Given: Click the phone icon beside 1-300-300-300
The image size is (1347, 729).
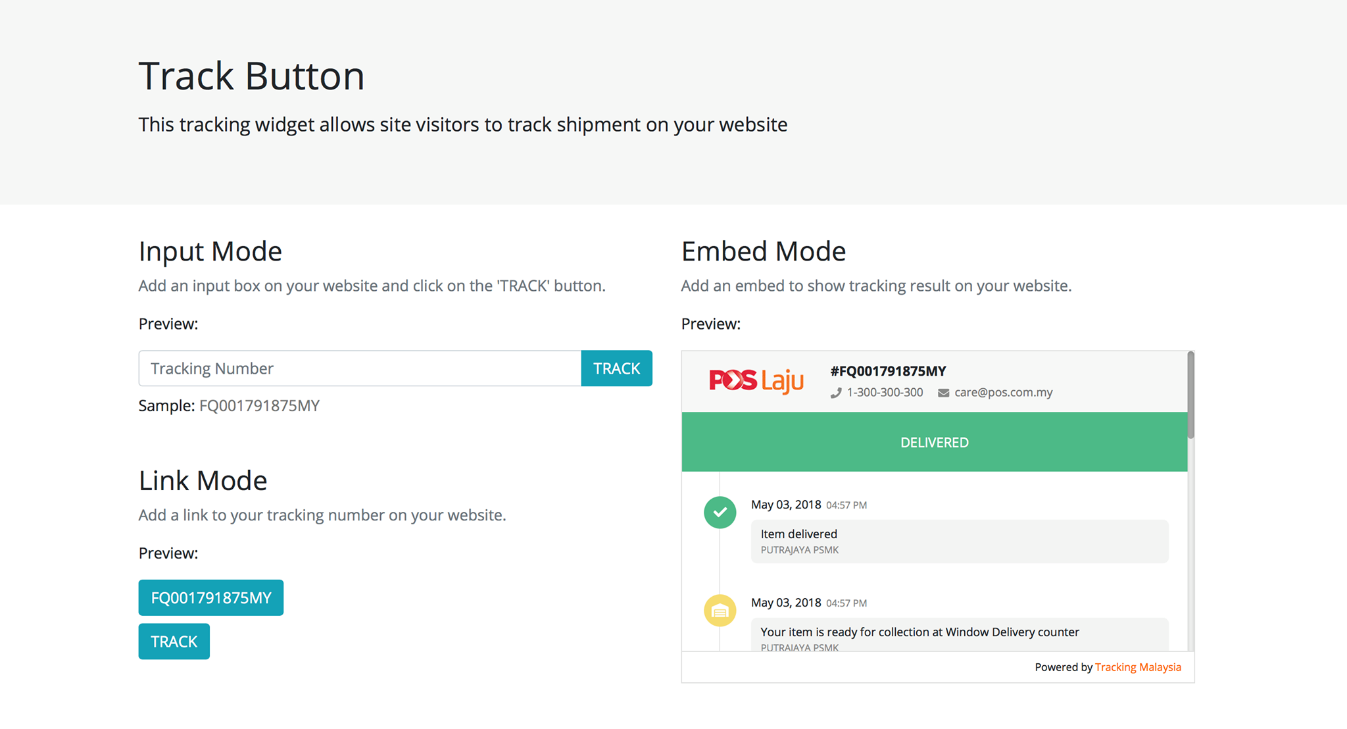Looking at the screenshot, I should 836,393.
